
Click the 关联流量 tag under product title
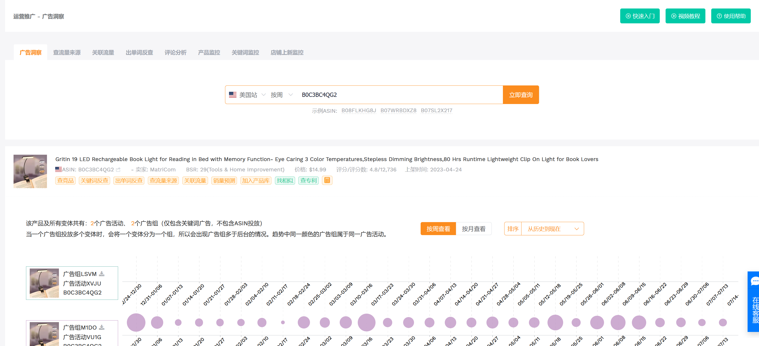[195, 180]
